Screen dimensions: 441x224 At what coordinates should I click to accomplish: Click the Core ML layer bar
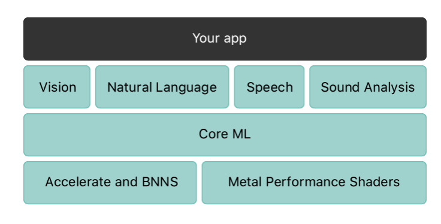[225, 135]
